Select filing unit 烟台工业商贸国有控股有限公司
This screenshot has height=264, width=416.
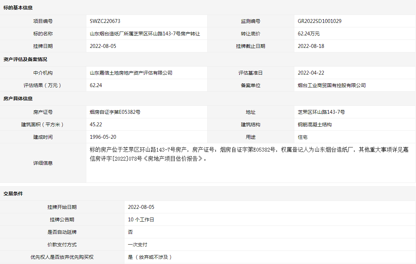pyautogui.click(x=332, y=85)
